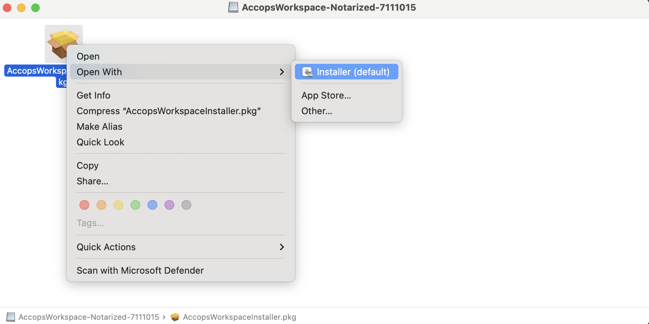Viewport: 649px width, 324px height.
Task: Click the disk icon in window title
Action: click(x=233, y=7)
